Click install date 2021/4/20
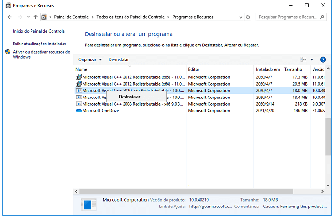 tap(265, 110)
